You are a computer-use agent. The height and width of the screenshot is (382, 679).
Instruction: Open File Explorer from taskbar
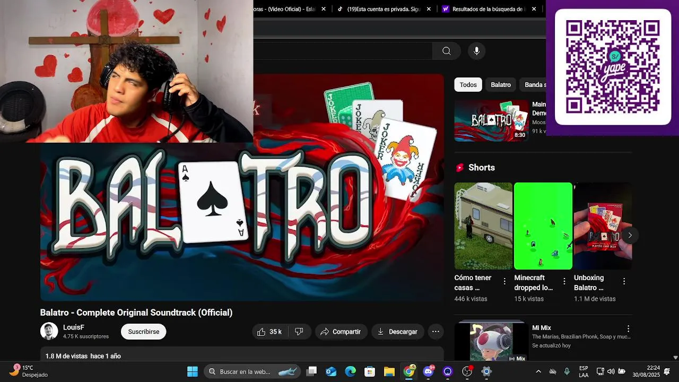tap(389, 371)
